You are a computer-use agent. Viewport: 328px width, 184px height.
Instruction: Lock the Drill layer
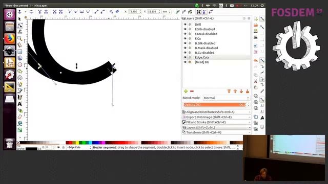click(190, 25)
